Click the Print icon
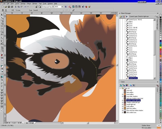The image size is (162, 129). click(x=12, y=7)
